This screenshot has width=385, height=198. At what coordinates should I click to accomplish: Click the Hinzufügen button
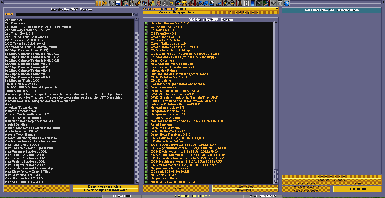coord(37,188)
